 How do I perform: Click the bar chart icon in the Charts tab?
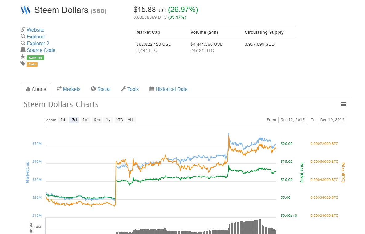pyautogui.click(x=28, y=89)
